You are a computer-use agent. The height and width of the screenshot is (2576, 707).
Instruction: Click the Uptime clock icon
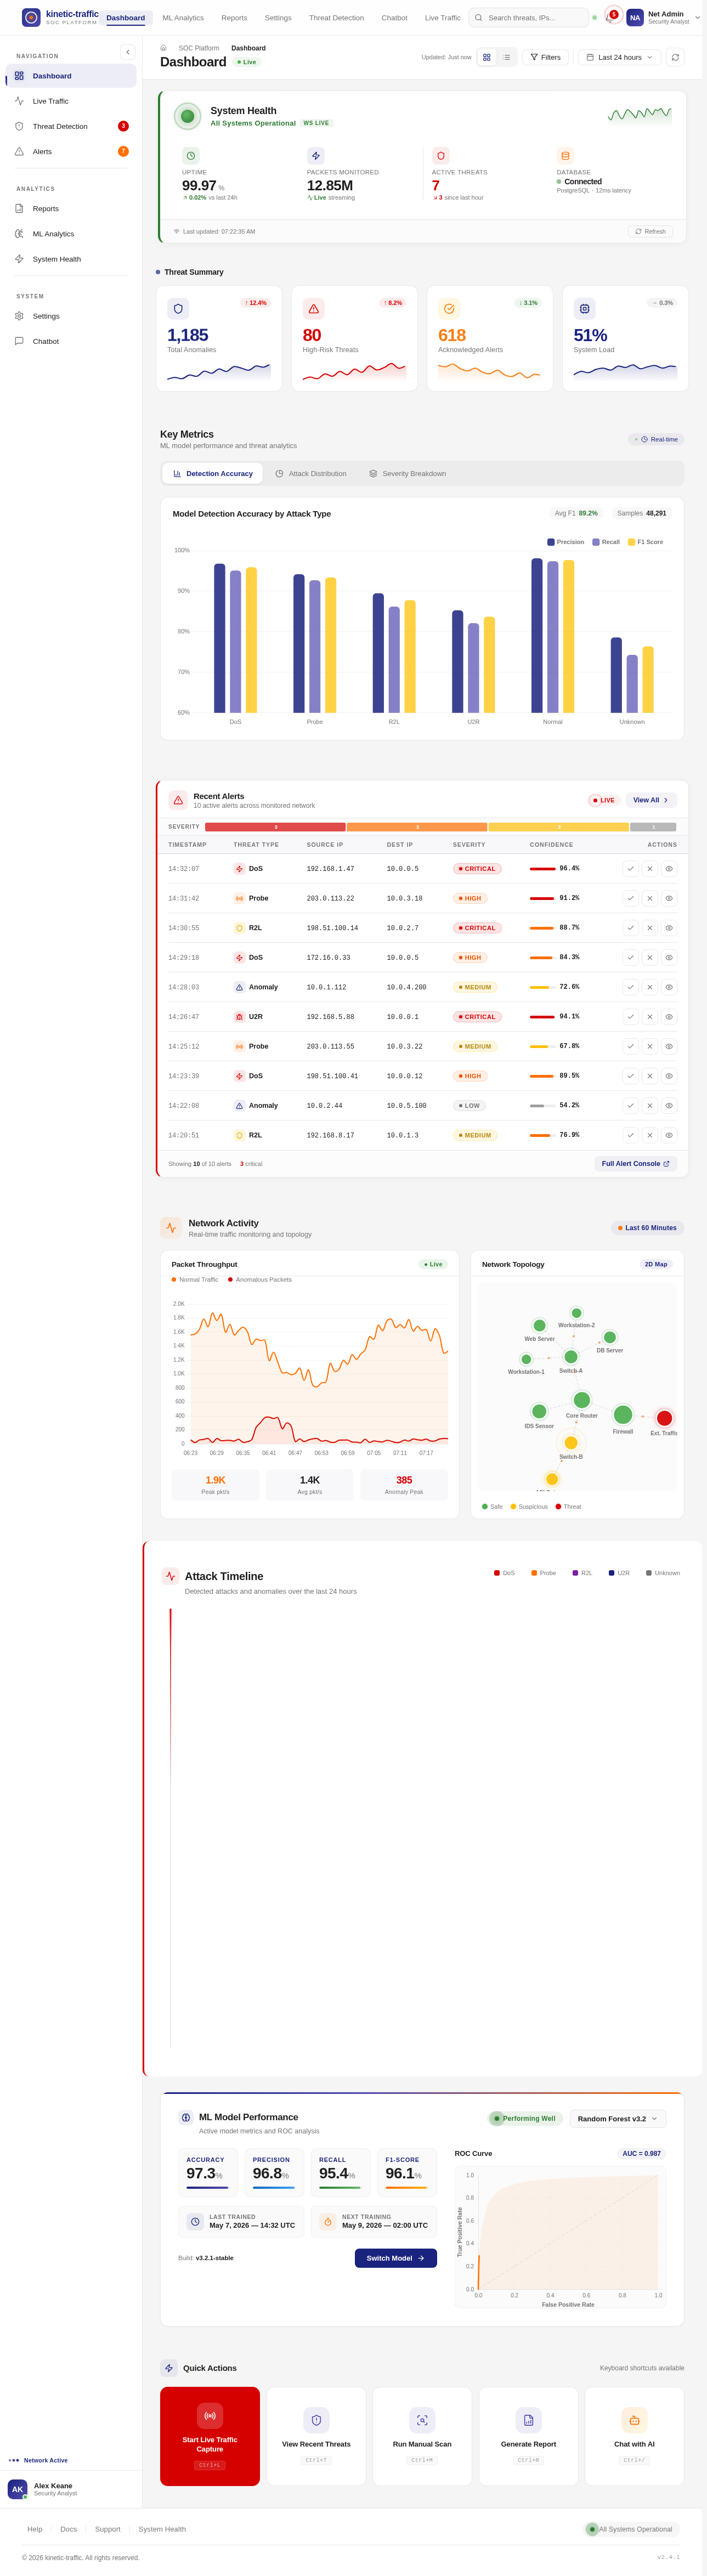click(191, 156)
